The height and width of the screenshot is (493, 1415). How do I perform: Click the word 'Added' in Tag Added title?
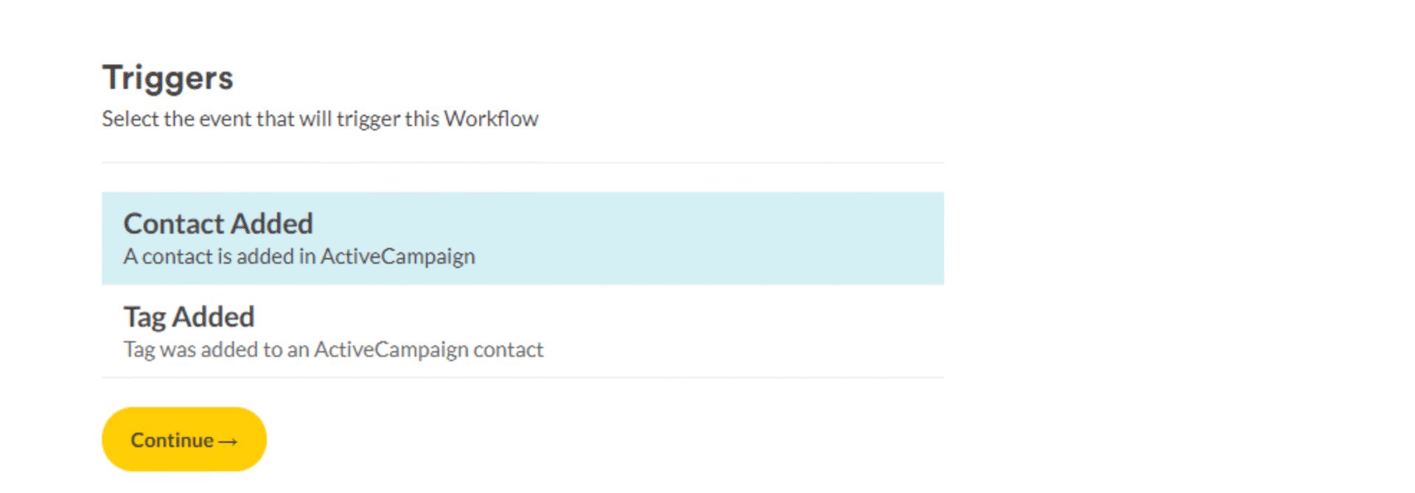[x=213, y=317]
